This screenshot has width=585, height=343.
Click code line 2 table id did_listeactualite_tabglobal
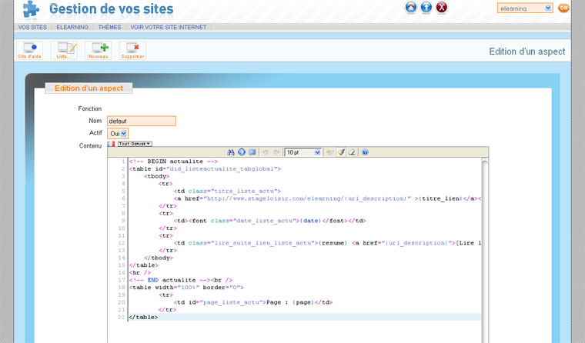pos(205,169)
